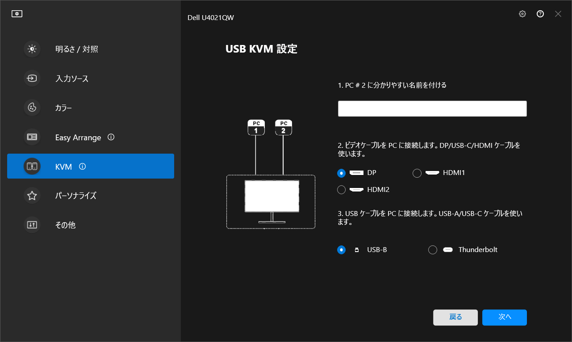Open the 明るさ / 対照 menu
This screenshot has height=342, width=572.
coord(91,49)
